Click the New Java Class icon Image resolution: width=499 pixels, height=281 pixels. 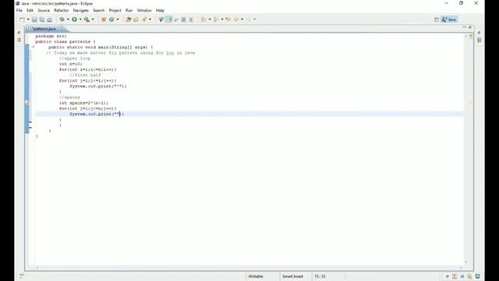[x=111, y=20]
